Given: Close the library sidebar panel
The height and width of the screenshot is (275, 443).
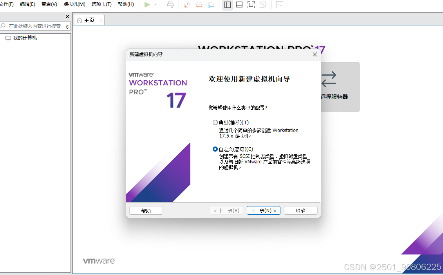Looking at the screenshot, I should (67, 17).
